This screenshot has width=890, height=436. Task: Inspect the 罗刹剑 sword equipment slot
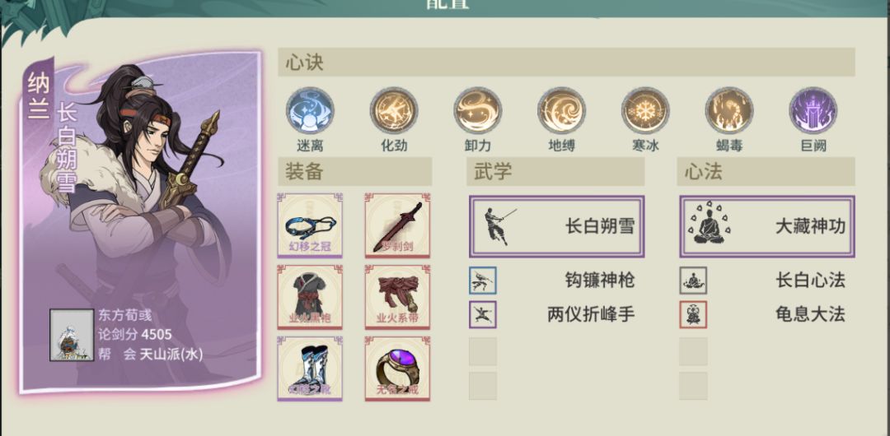(397, 225)
